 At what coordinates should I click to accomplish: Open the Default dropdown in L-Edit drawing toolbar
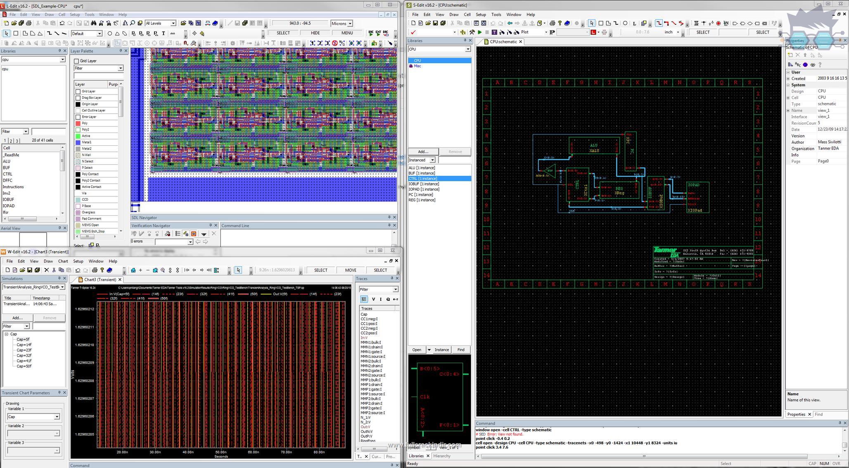point(99,33)
